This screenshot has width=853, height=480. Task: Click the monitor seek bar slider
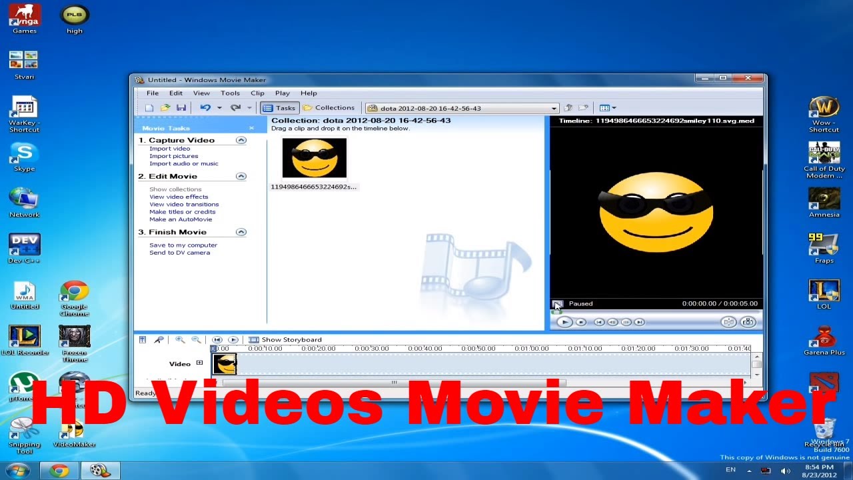556,311
